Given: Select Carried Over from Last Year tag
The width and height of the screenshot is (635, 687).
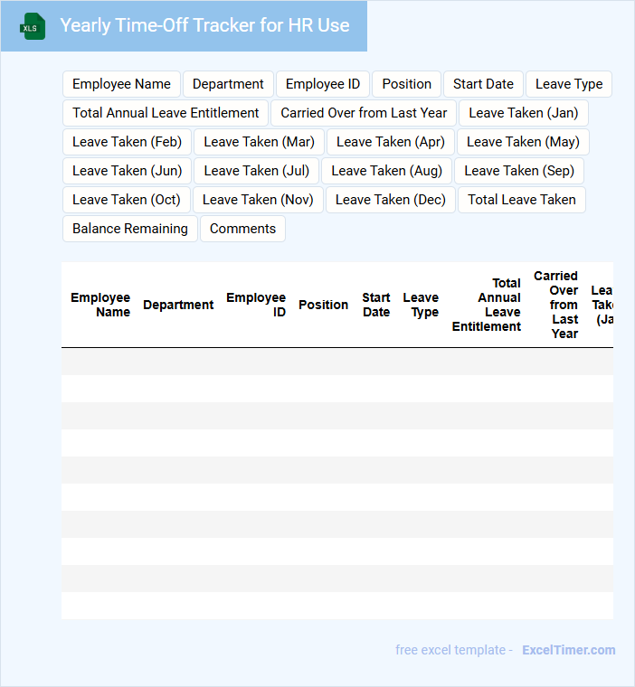Looking at the screenshot, I should 364,113.
